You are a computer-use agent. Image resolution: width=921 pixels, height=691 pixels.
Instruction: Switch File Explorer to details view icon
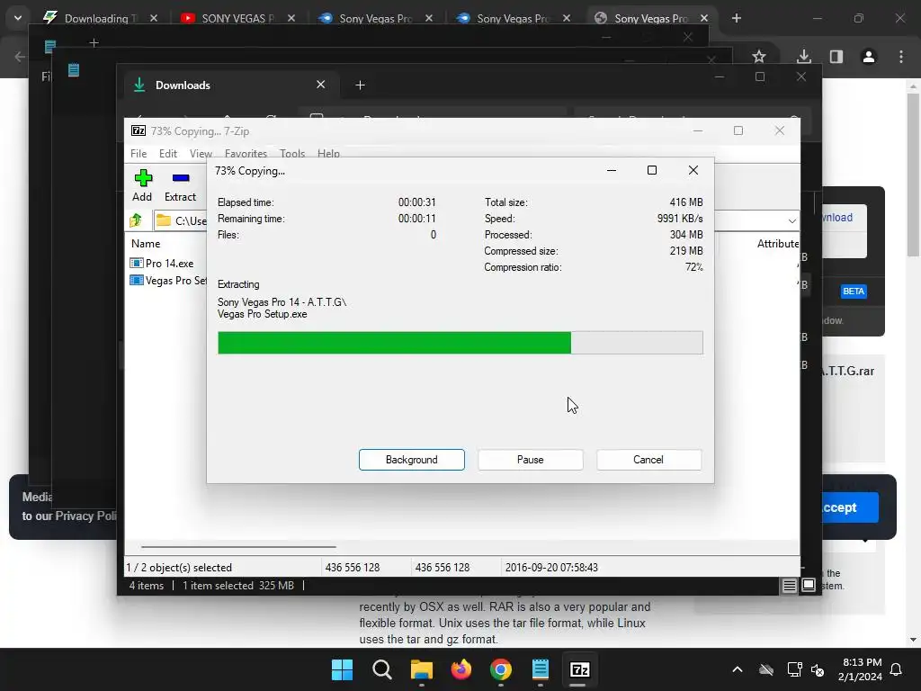click(x=789, y=585)
